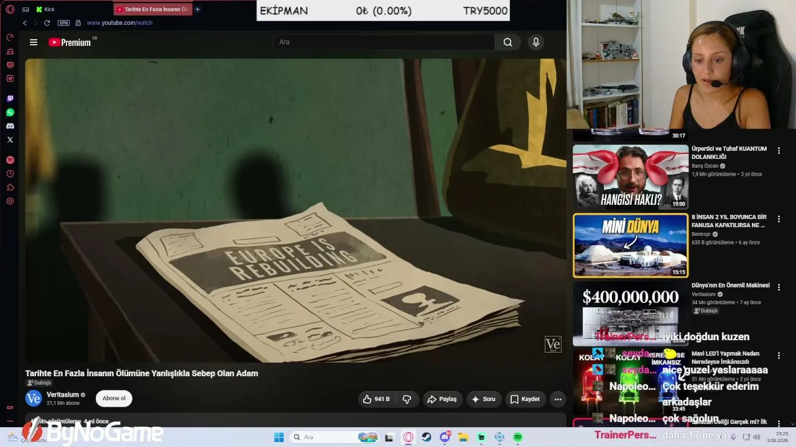The height and width of the screenshot is (447, 796).
Task: Reload the current page
Action: point(47,23)
